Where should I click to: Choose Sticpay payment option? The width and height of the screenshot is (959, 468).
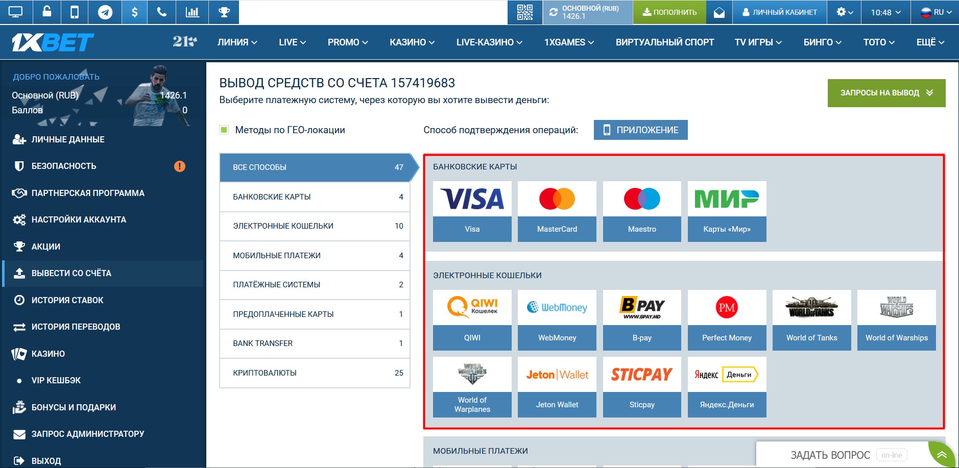coord(642,387)
